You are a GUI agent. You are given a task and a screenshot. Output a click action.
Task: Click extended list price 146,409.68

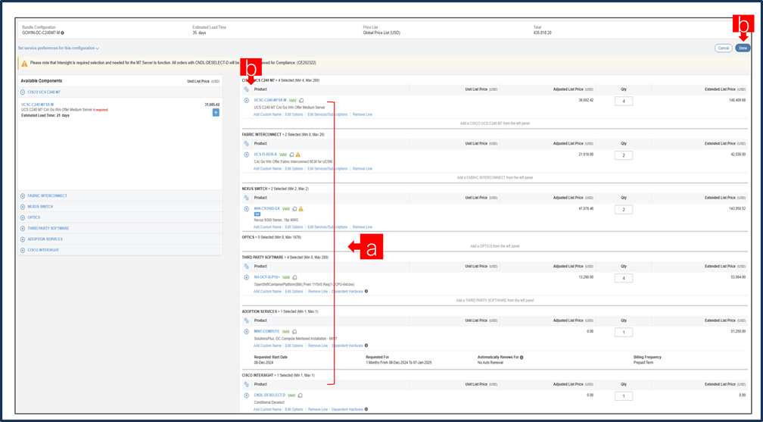pyautogui.click(x=737, y=100)
